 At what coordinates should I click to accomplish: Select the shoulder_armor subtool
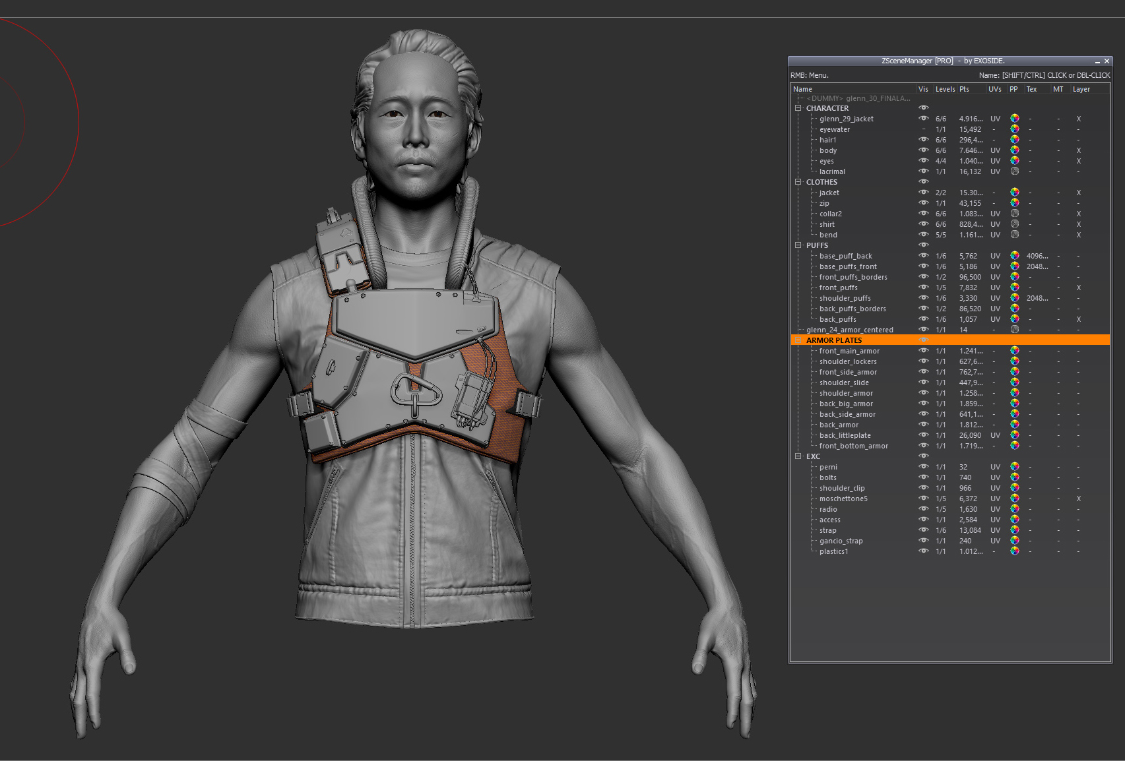pyautogui.click(x=847, y=393)
